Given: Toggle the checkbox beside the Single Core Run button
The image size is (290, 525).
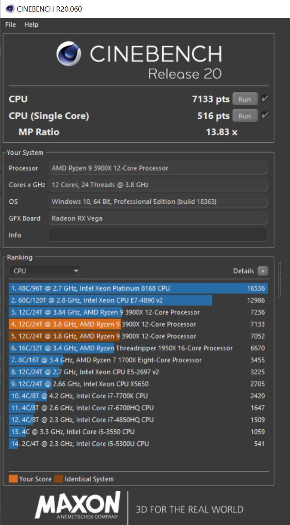Looking at the screenshot, I should (x=265, y=116).
